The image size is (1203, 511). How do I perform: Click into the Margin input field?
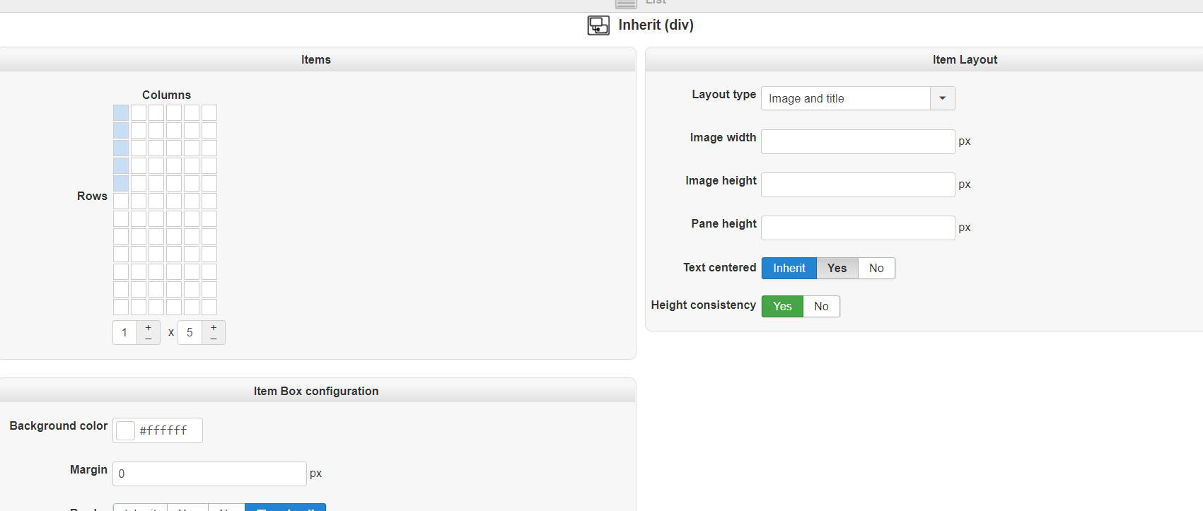pyautogui.click(x=209, y=474)
